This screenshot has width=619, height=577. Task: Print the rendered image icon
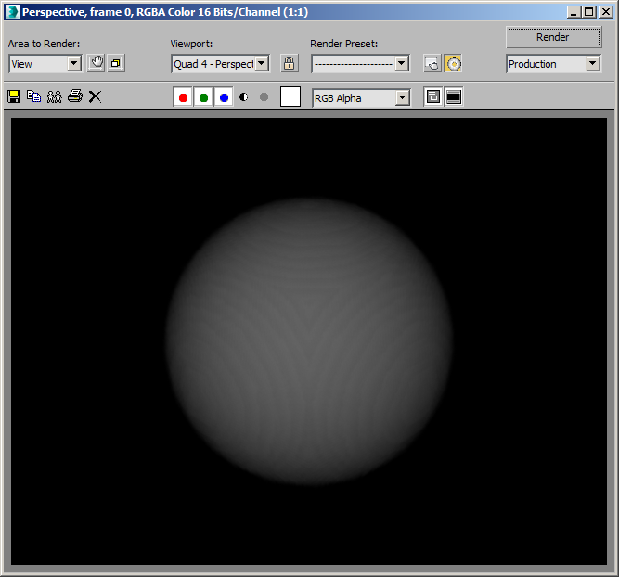tap(75, 96)
